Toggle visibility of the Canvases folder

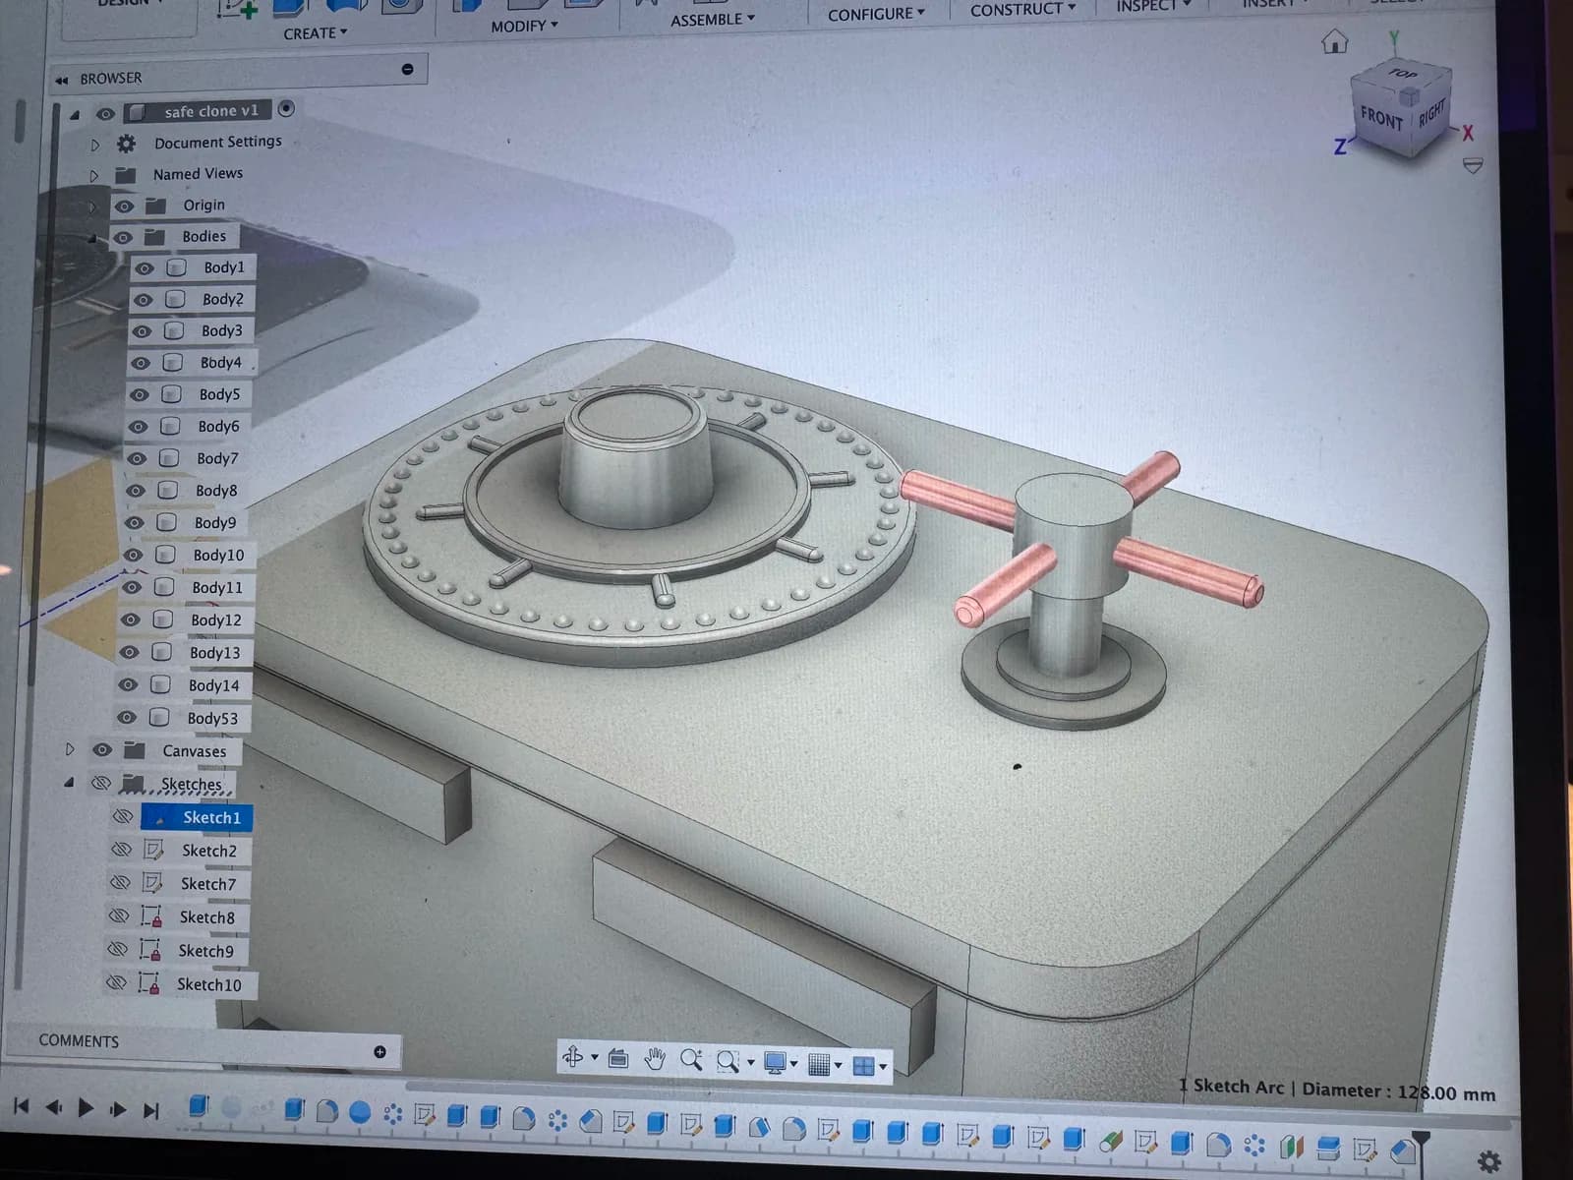pos(102,749)
